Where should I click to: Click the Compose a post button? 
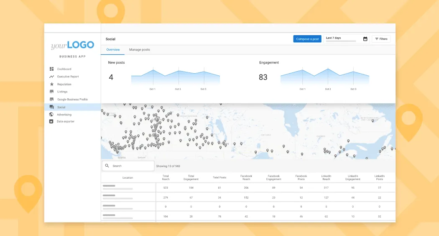coord(307,39)
